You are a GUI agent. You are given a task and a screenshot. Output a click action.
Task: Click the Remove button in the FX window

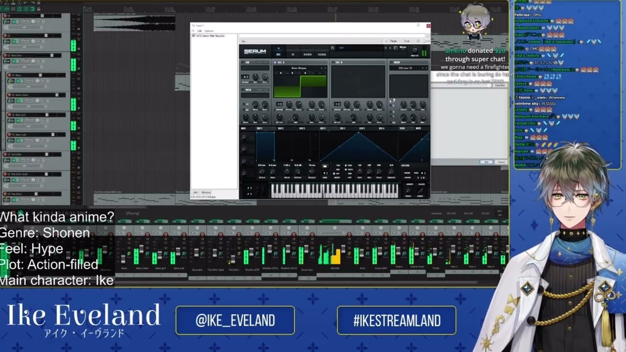(x=206, y=193)
